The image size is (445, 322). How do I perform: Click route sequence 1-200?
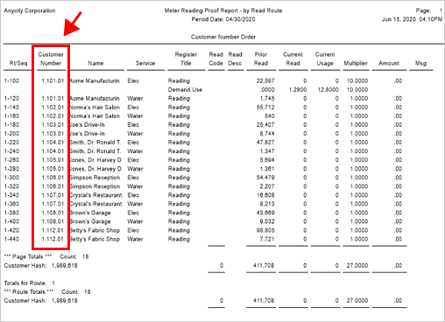click(x=11, y=134)
